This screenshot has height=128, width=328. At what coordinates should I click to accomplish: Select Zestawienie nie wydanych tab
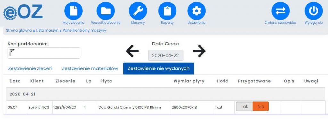point(159,68)
